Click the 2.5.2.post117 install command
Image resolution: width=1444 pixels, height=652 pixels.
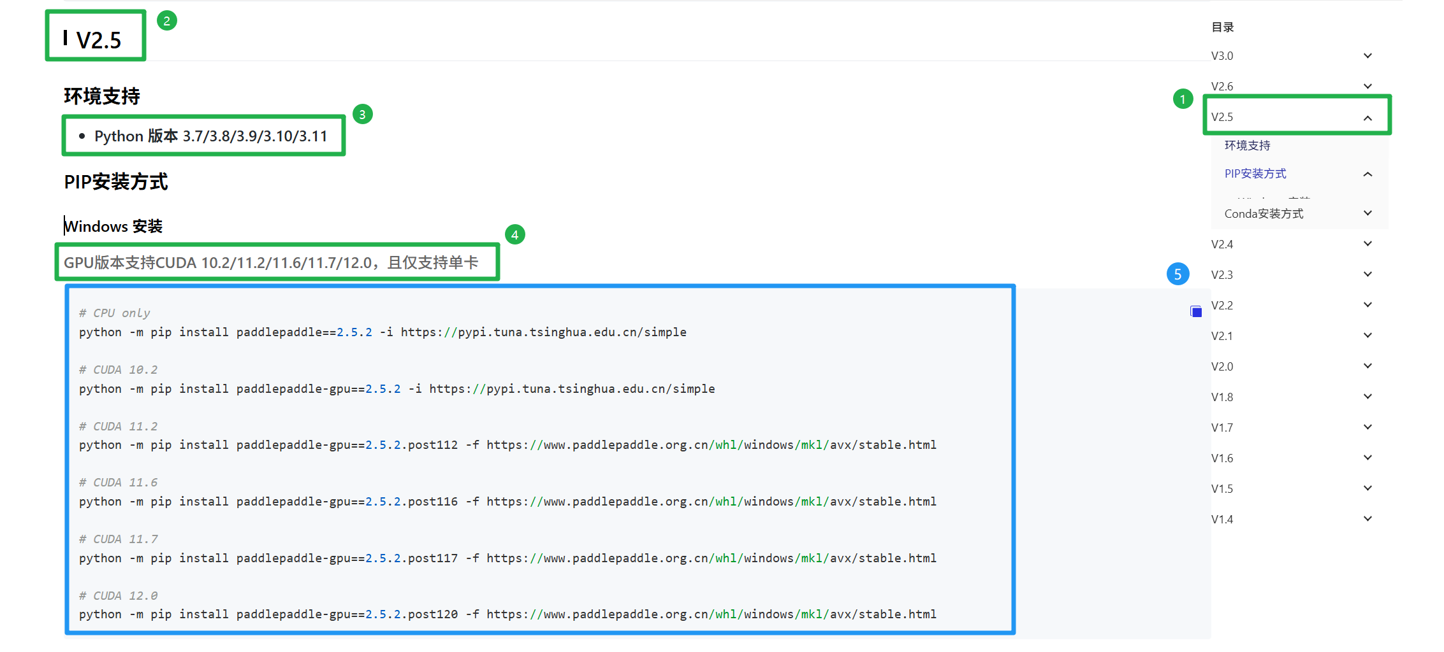pyautogui.click(x=507, y=558)
